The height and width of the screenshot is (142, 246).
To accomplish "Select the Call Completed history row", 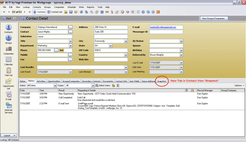I will click(132, 99).
